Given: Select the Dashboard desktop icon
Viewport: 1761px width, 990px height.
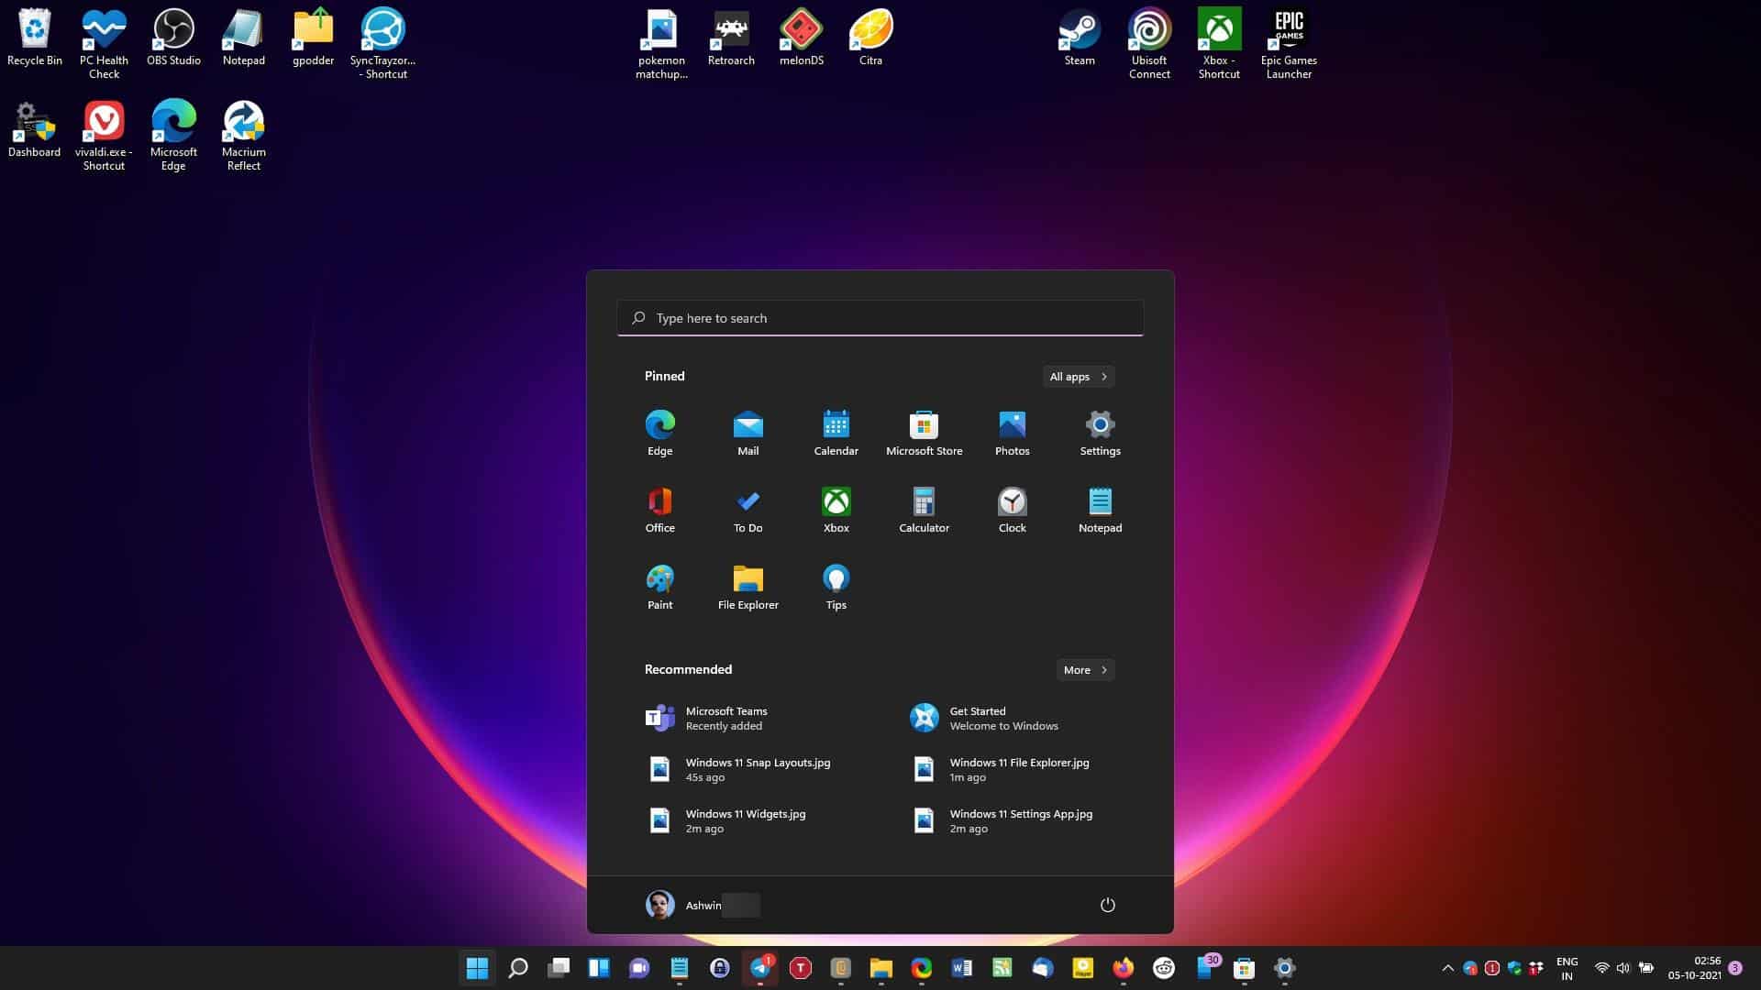Looking at the screenshot, I should pyautogui.click(x=34, y=129).
